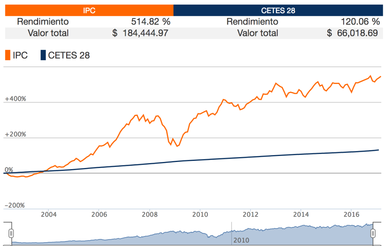This screenshot has width=387, height=246.
Task: Select the orange IPC header tab
Action: pos(89,10)
